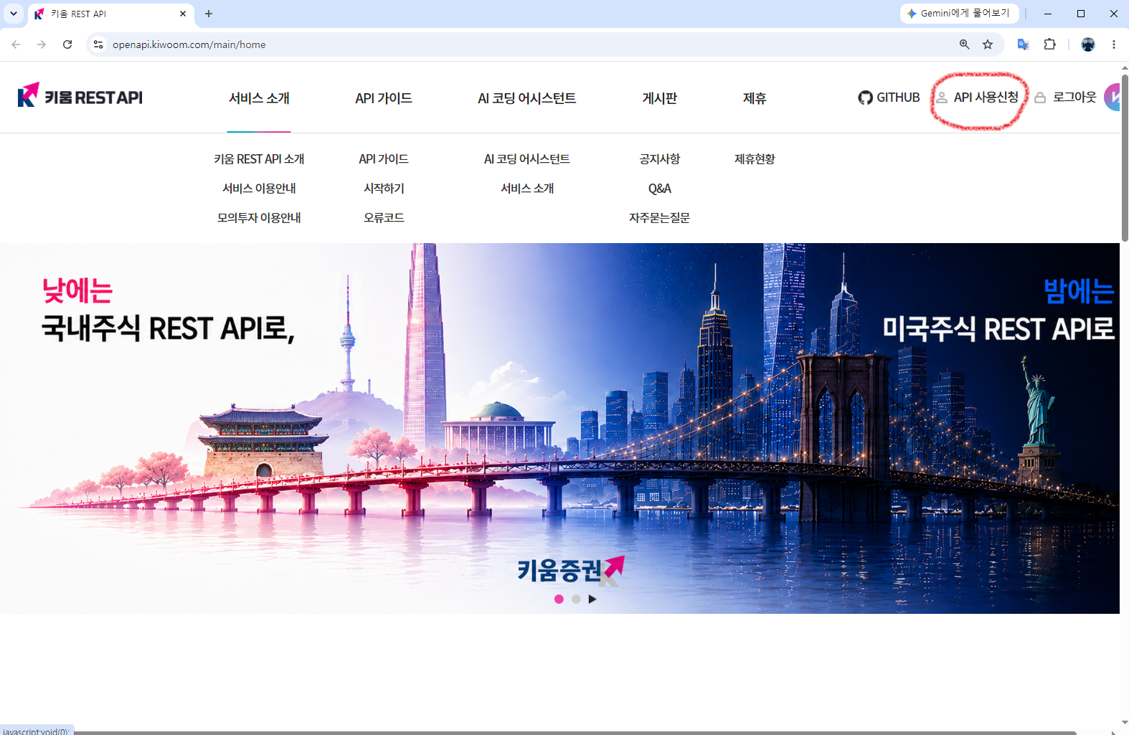The width and height of the screenshot is (1129, 735).
Task: Select 자주묻는질문 submenu item
Action: (x=660, y=218)
